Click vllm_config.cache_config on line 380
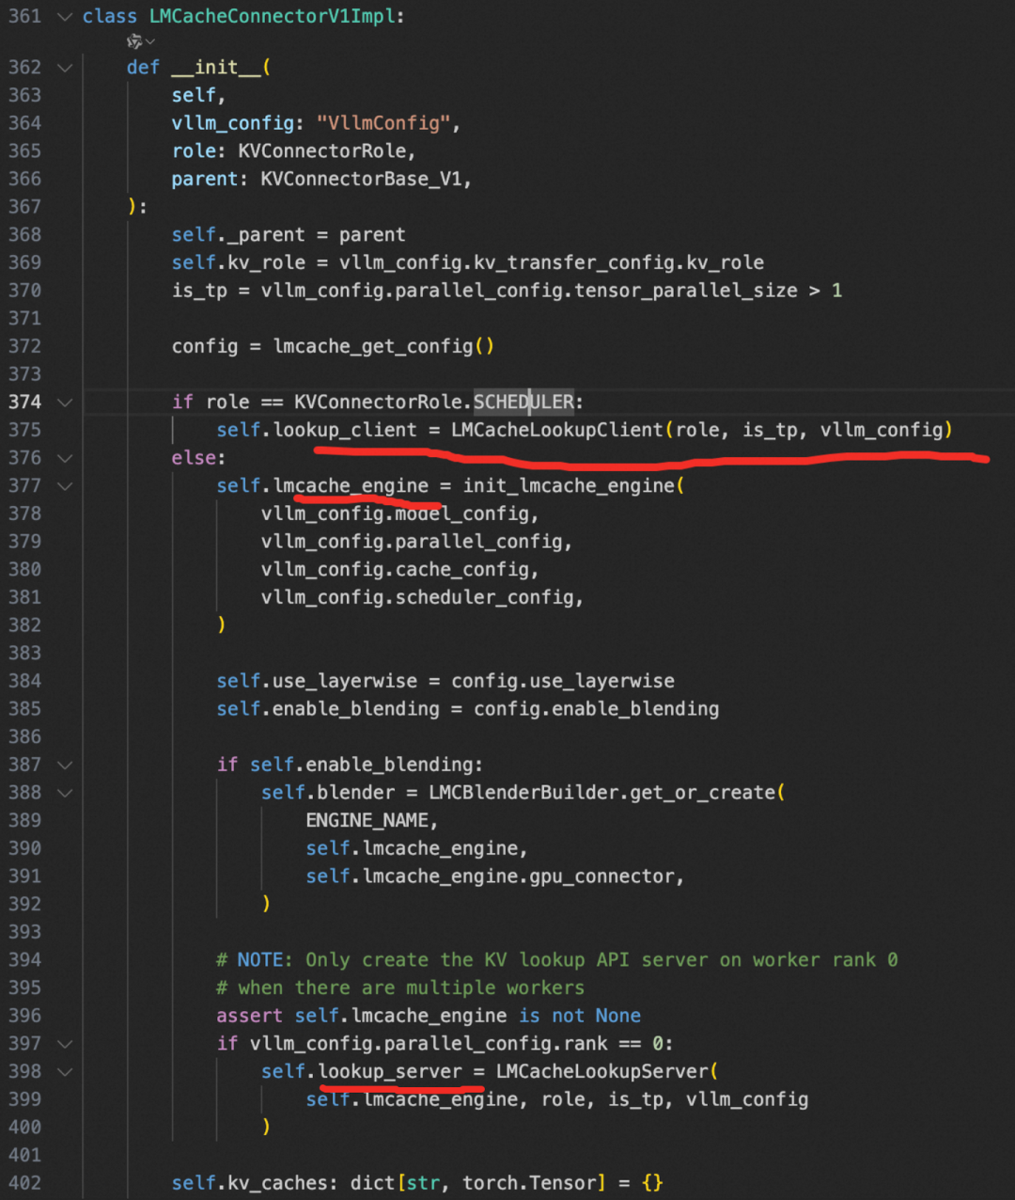The width and height of the screenshot is (1015, 1200). coord(395,570)
